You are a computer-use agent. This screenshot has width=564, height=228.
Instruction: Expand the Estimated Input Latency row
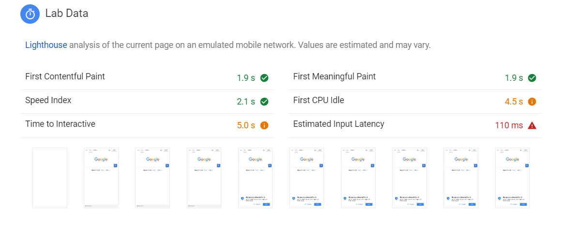pos(339,124)
